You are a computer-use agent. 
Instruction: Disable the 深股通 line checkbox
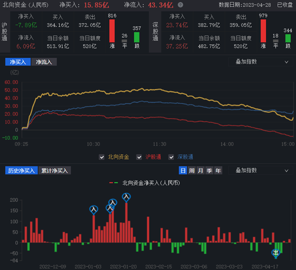(172, 158)
